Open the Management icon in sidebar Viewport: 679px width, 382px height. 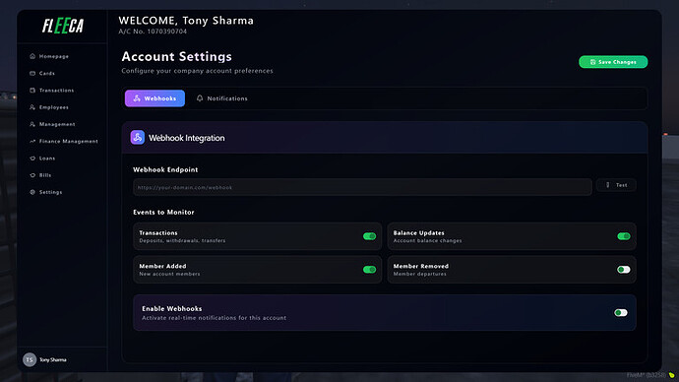32,124
